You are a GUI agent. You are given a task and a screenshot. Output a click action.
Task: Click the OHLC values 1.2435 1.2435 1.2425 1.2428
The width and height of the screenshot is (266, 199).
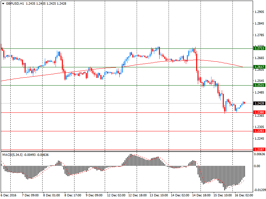click(x=46, y=4)
